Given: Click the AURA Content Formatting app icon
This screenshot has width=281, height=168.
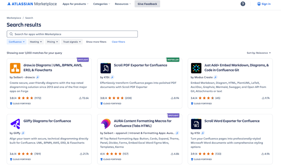Looking at the screenshot, I should (x=106, y=124).
